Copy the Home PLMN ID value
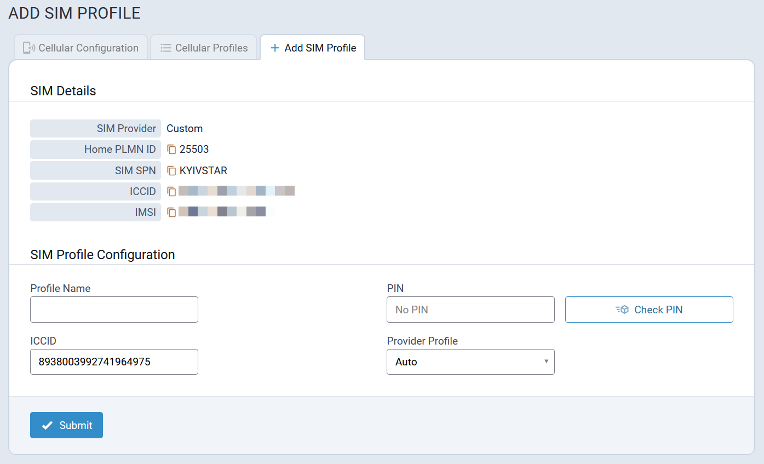 click(x=171, y=150)
